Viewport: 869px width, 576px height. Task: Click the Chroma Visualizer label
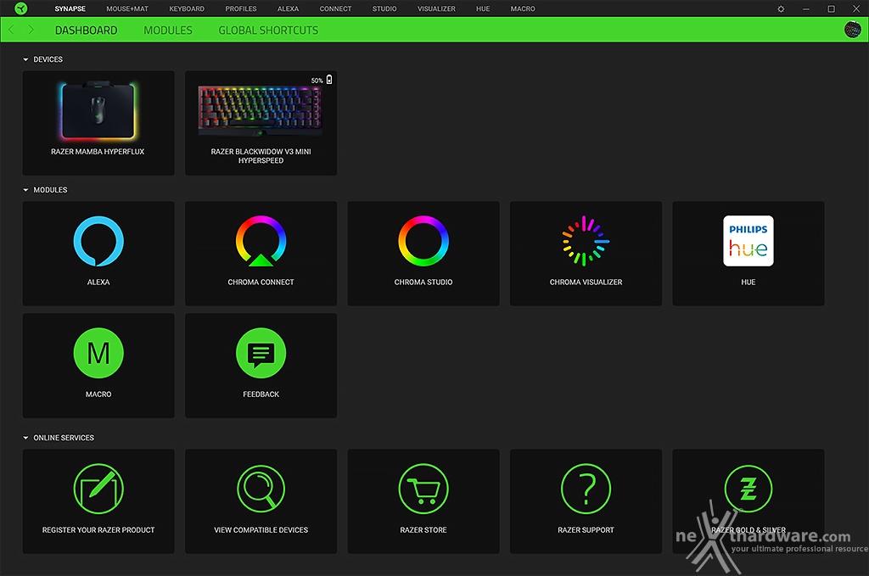click(586, 282)
